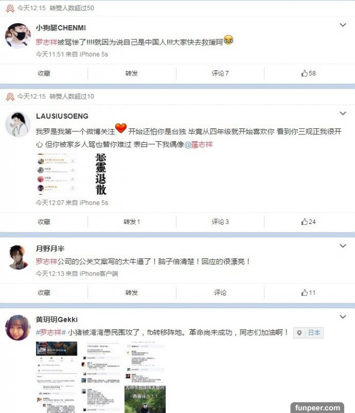355x413 pixels.
Task: Like the 小狗腿CHENMI post with 58 likes
Action: coord(308,73)
